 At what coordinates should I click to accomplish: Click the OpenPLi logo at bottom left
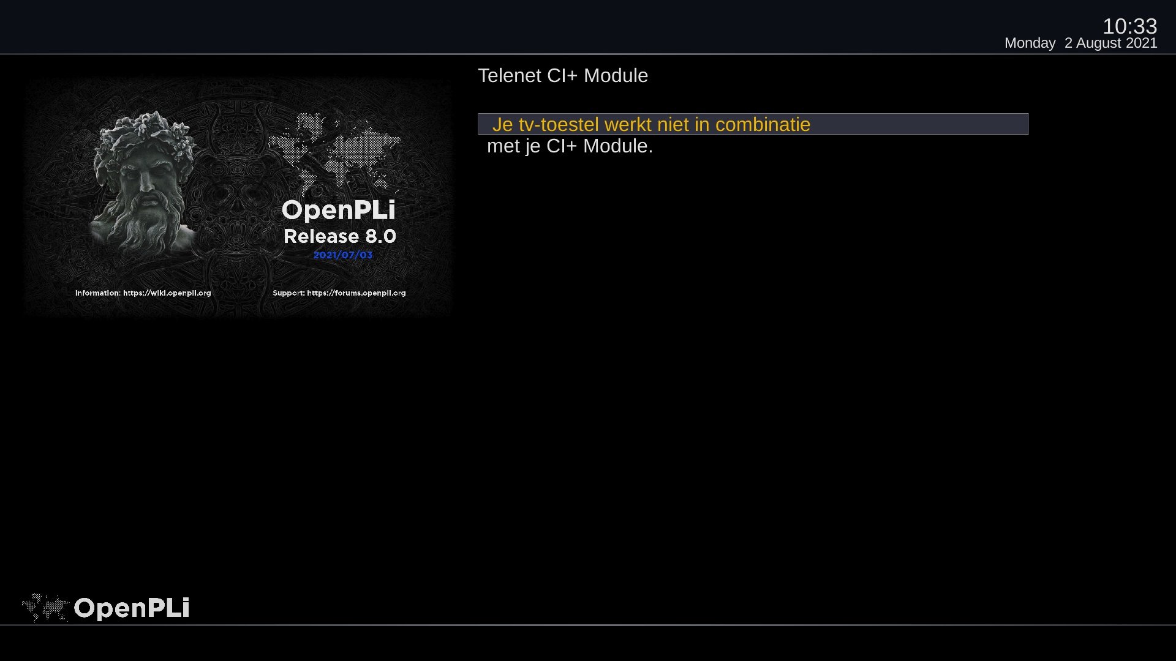pyautogui.click(x=131, y=608)
